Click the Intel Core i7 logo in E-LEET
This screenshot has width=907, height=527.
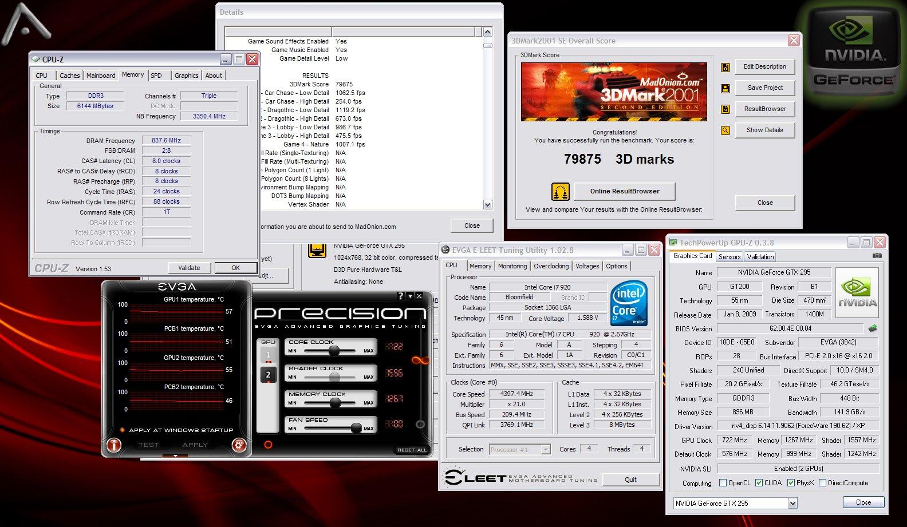click(x=629, y=303)
